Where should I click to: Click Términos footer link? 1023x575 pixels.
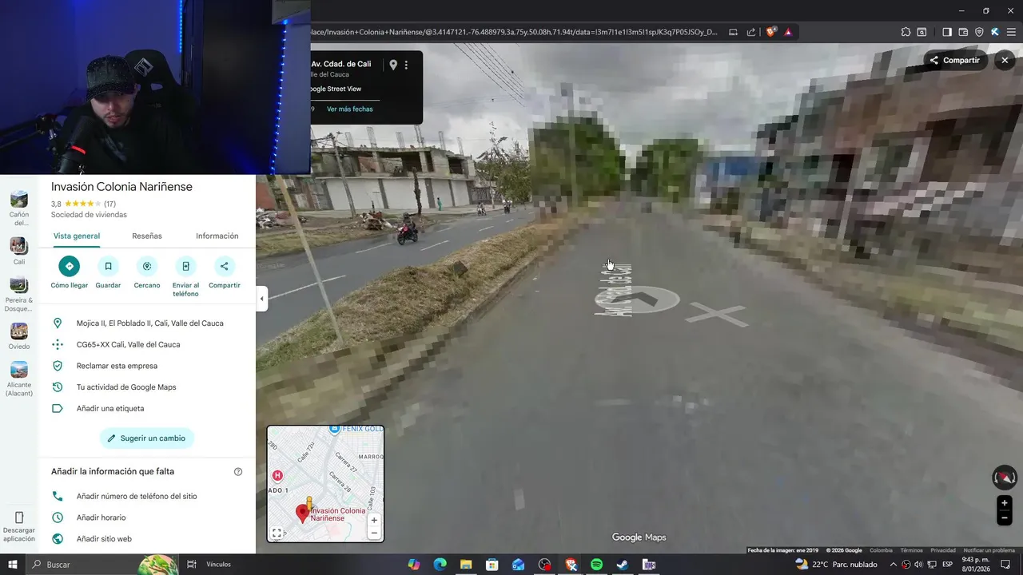point(911,550)
